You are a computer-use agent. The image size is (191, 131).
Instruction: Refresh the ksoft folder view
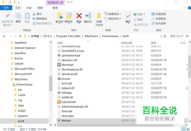165,36
